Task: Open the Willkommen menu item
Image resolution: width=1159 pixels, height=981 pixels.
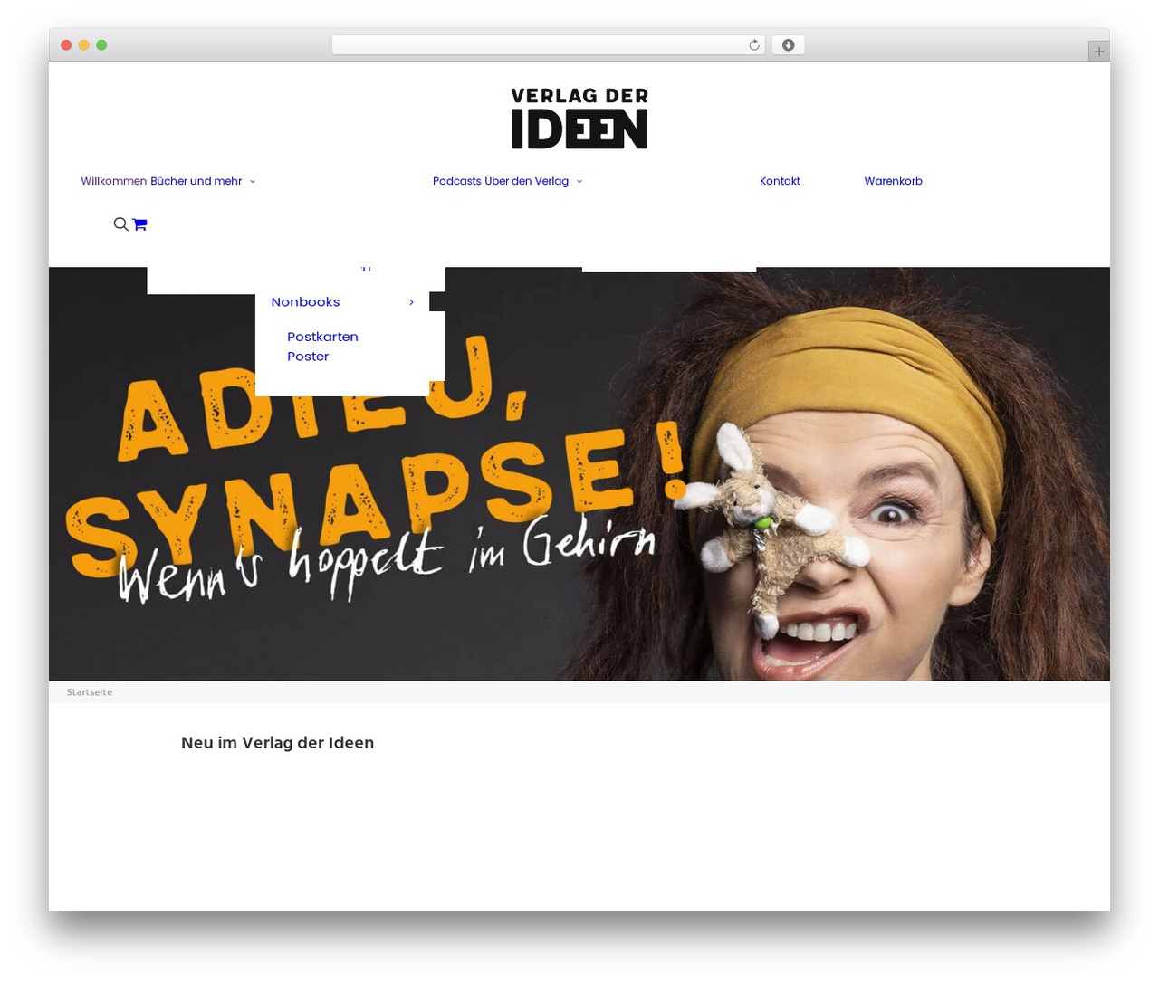Action: 114,181
